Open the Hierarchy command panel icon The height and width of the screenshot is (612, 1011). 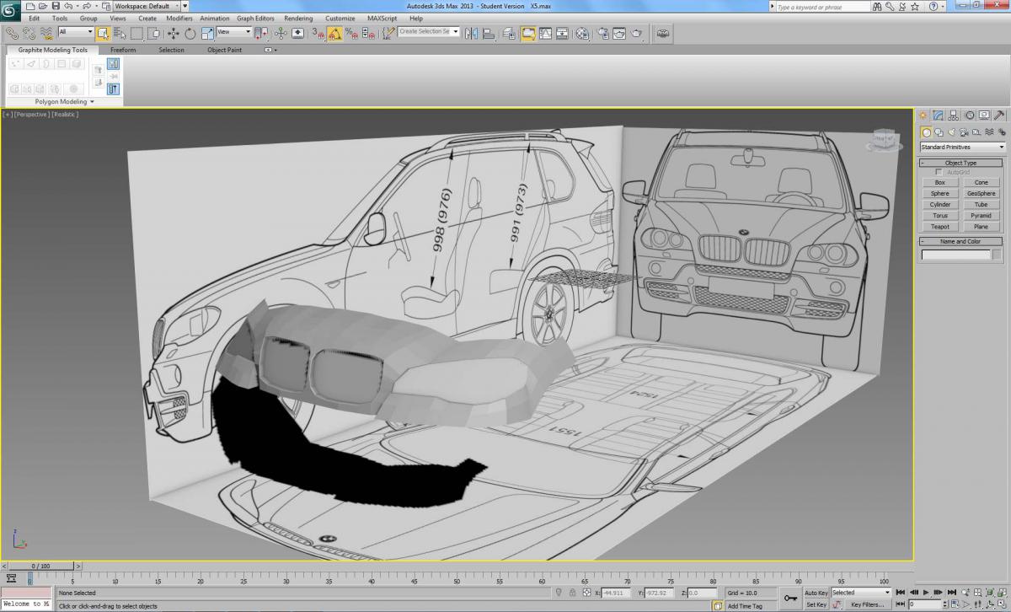pos(953,115)
